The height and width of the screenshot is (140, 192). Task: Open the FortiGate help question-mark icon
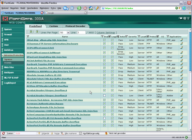pos(185,18)
